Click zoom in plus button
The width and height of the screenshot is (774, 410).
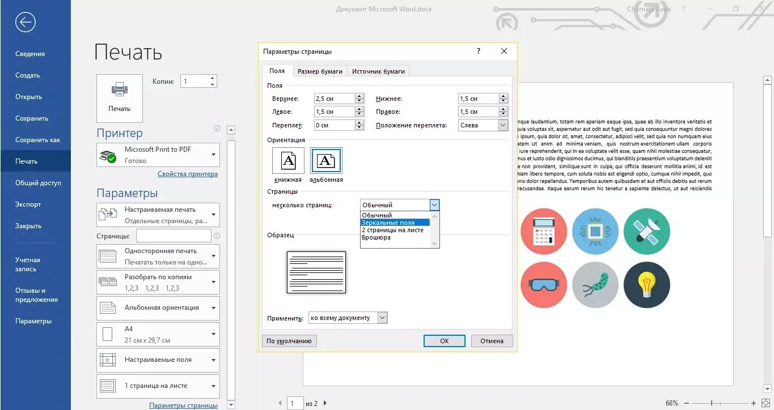click(x=754, y=403)
